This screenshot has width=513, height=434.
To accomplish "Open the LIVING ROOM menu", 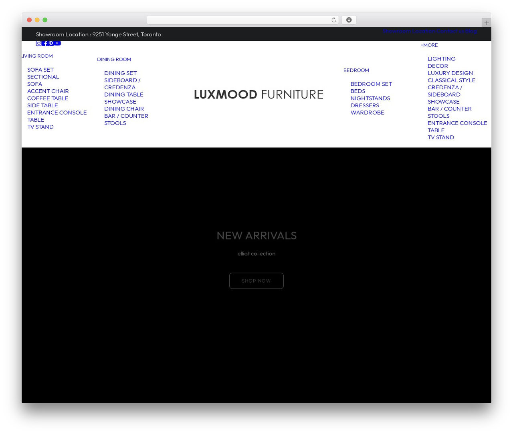I will (37, 56).
